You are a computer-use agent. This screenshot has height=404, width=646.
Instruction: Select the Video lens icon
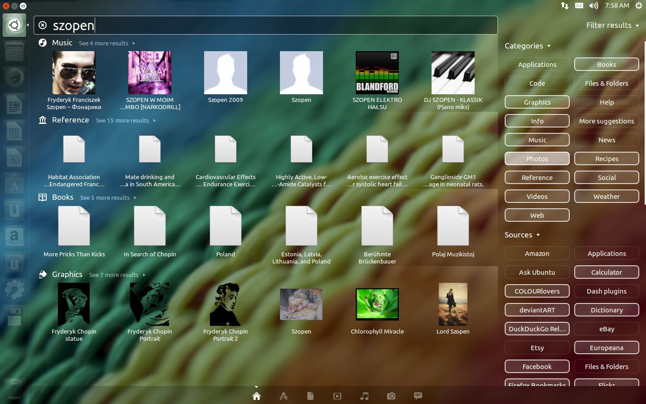[x=337, y=396]
